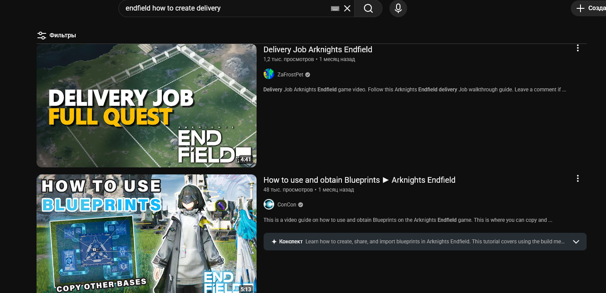Open the Фильтры search filters
The width and height of the screenshot is (606, 293).
point(56,35)
